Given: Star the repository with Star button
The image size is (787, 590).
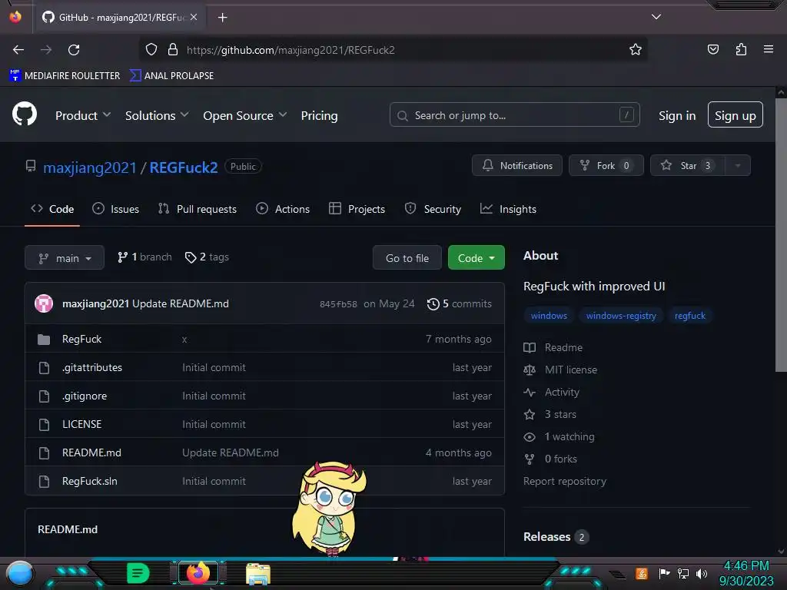Looking at the screenshot, I should coord(688,166).
